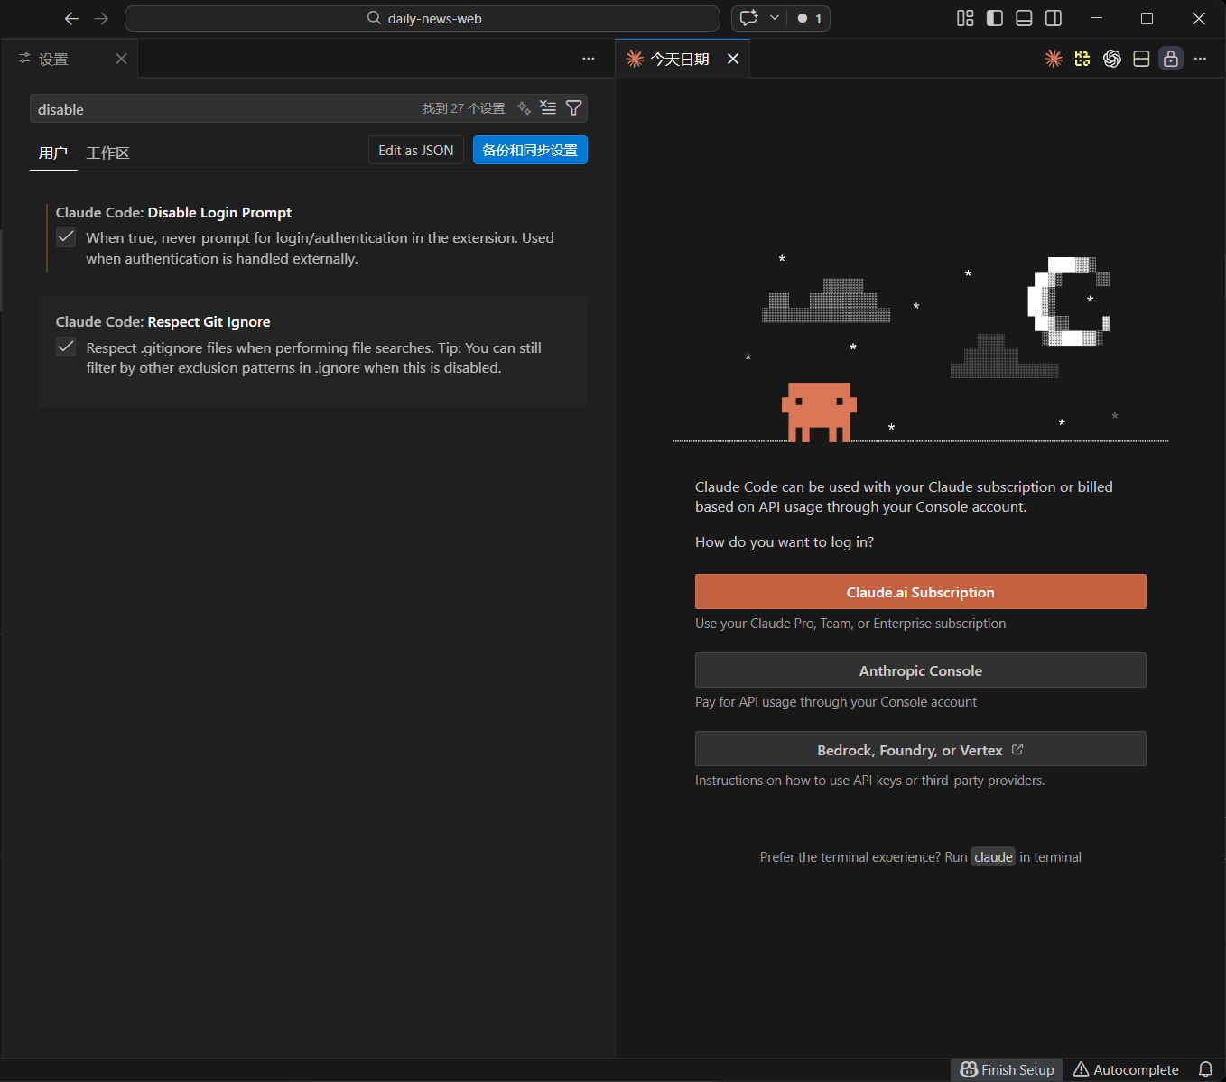Click the claude code snippet in terminal hint
The image size is (1226, 1082).
point(993,857)
